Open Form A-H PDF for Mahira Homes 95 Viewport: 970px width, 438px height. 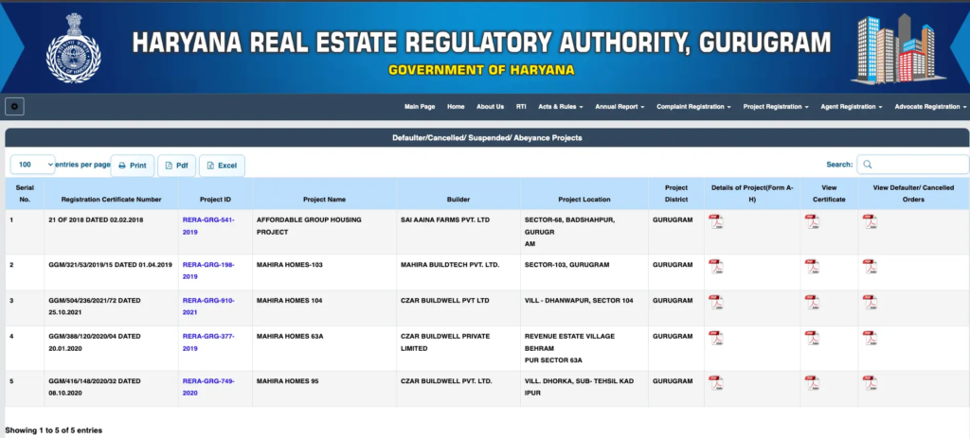pyautogui.click(x=716, y=382)
